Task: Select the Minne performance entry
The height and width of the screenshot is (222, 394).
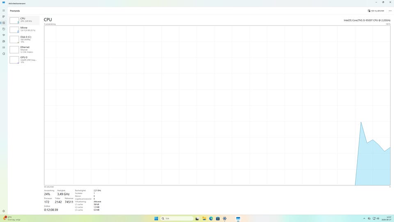Action: pyautogui.click(x=24, y=30)
